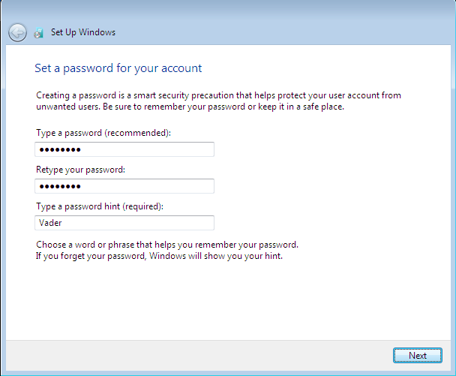Click the Set Up Windows setup icon
This screenshot has width=456, height=376.
tap(38, 32)
